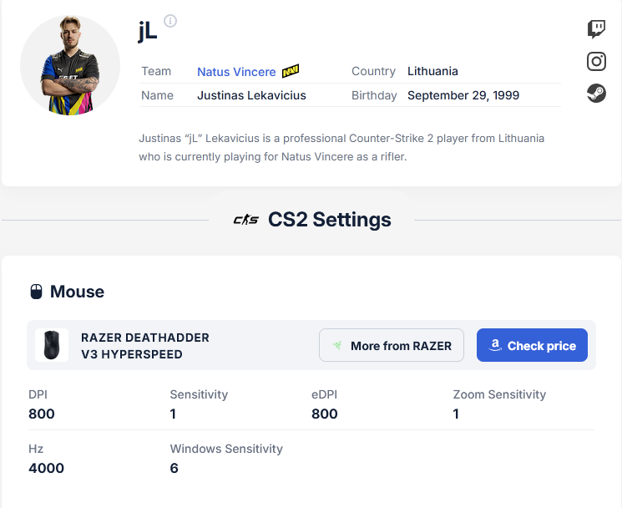This screenshot has width=622, height=508.
Task: Click the Razer logo in More from RAZER
Action: (x=337, y=345)
